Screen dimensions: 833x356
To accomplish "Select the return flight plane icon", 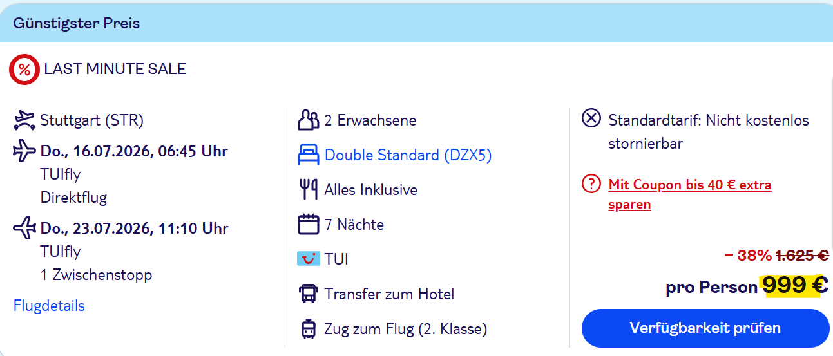I will [x=24, y=228].
